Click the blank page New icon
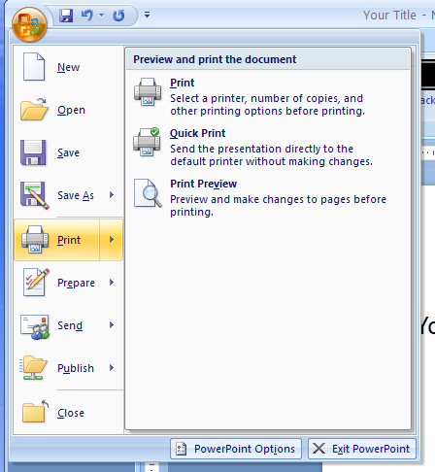The image size is (435, 472). click(34, 67)
